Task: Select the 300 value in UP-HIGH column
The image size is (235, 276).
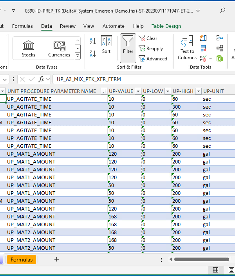Action: coord(186,107)
